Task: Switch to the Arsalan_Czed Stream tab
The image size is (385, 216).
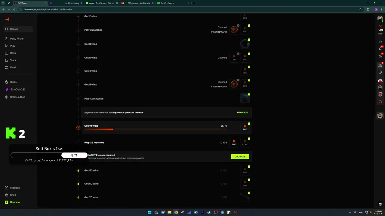Action: click(101, 3)
